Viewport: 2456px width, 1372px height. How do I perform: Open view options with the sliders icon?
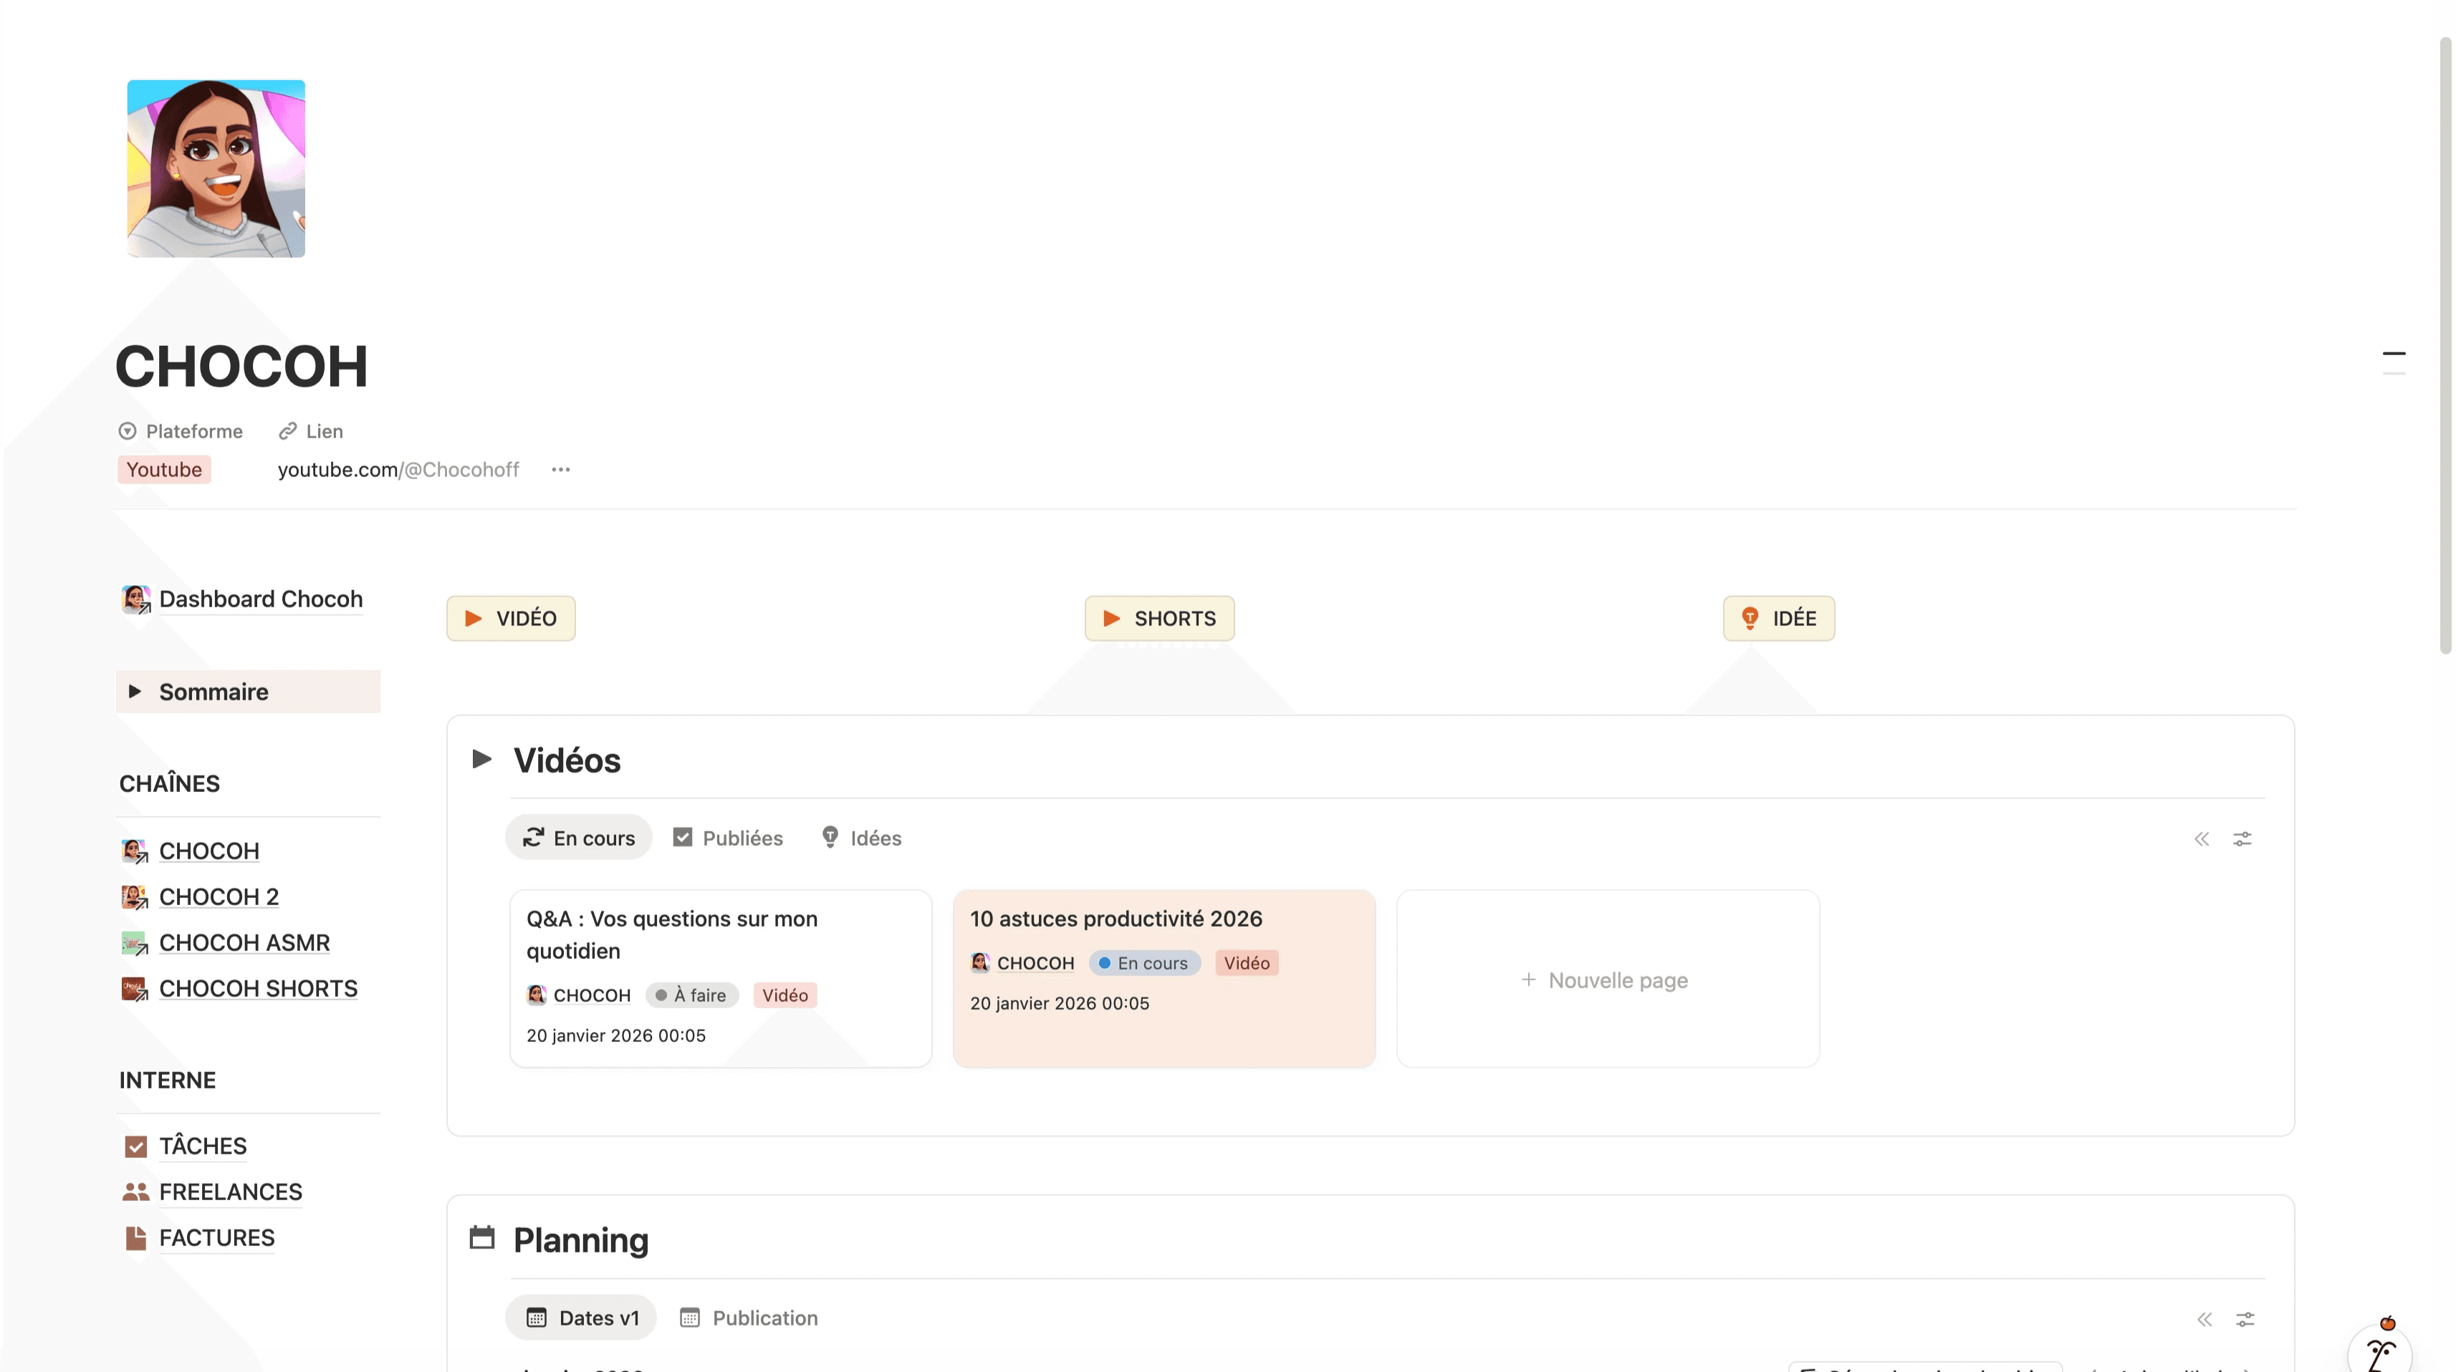pos(2242,839)
